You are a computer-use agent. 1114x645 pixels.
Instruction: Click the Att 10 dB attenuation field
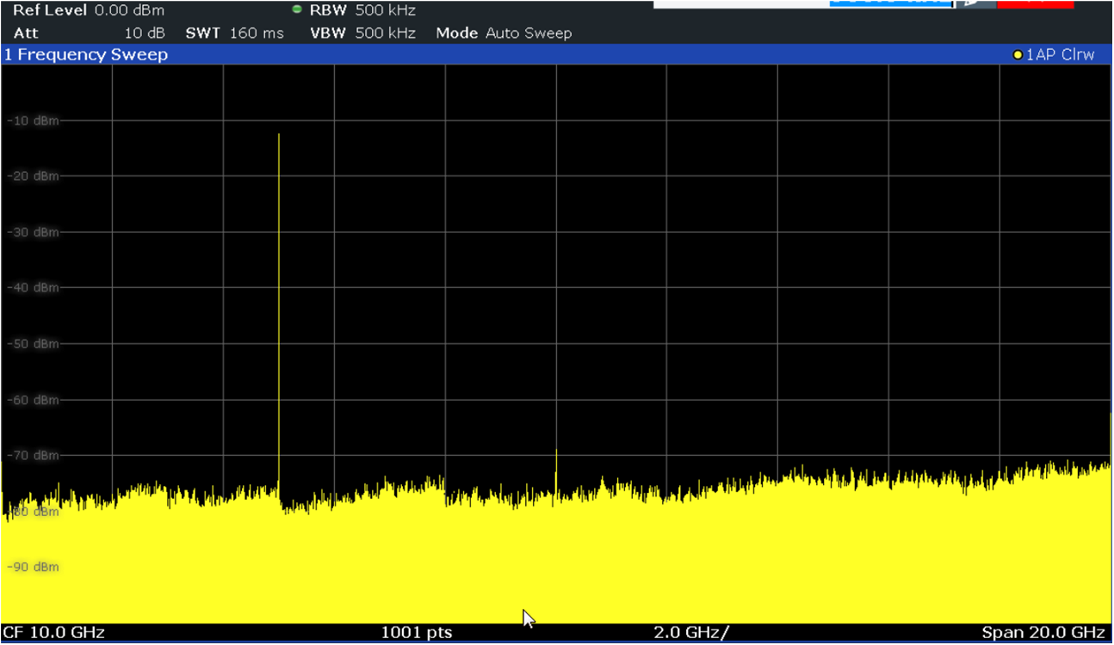[86, 33]
